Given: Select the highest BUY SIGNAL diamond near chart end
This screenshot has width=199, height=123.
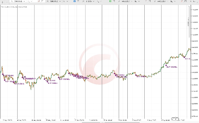Looking at the screenshot, I should 184,57.
